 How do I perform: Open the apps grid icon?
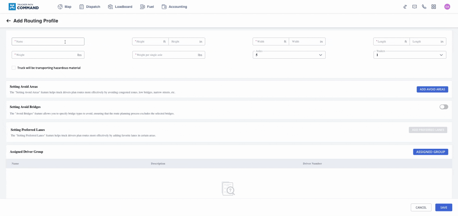[x=434, y=7]
